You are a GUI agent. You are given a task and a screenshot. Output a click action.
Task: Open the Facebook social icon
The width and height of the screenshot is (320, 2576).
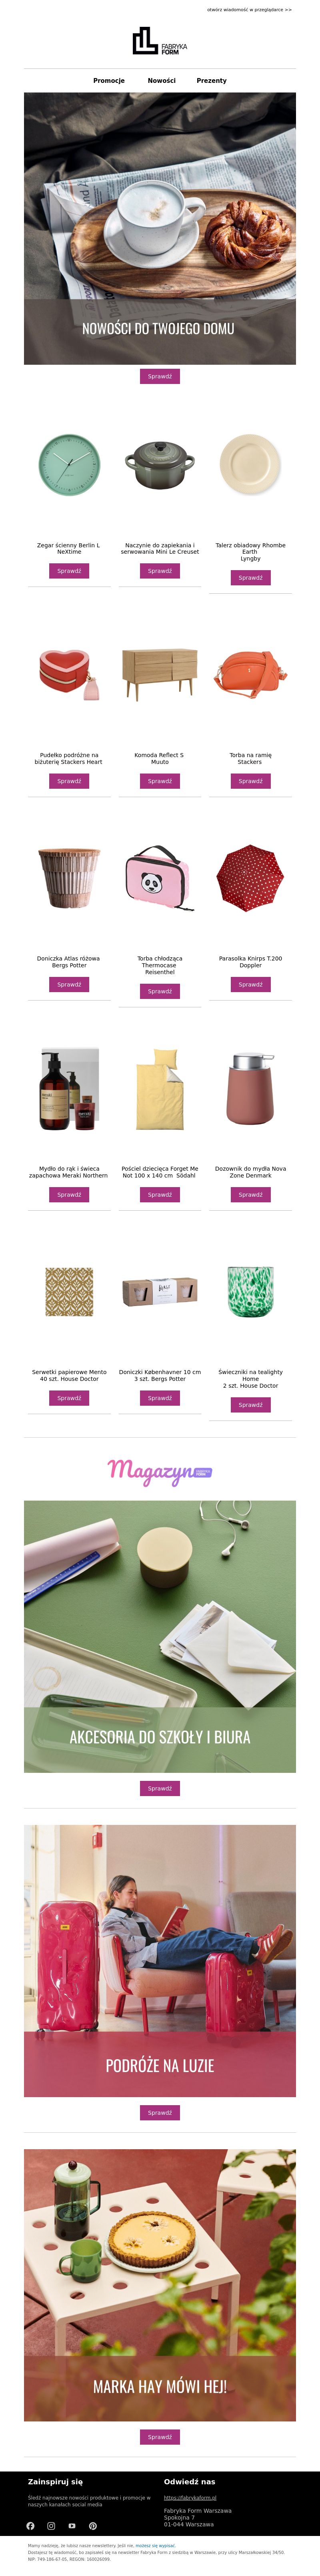coord(30,2526)
